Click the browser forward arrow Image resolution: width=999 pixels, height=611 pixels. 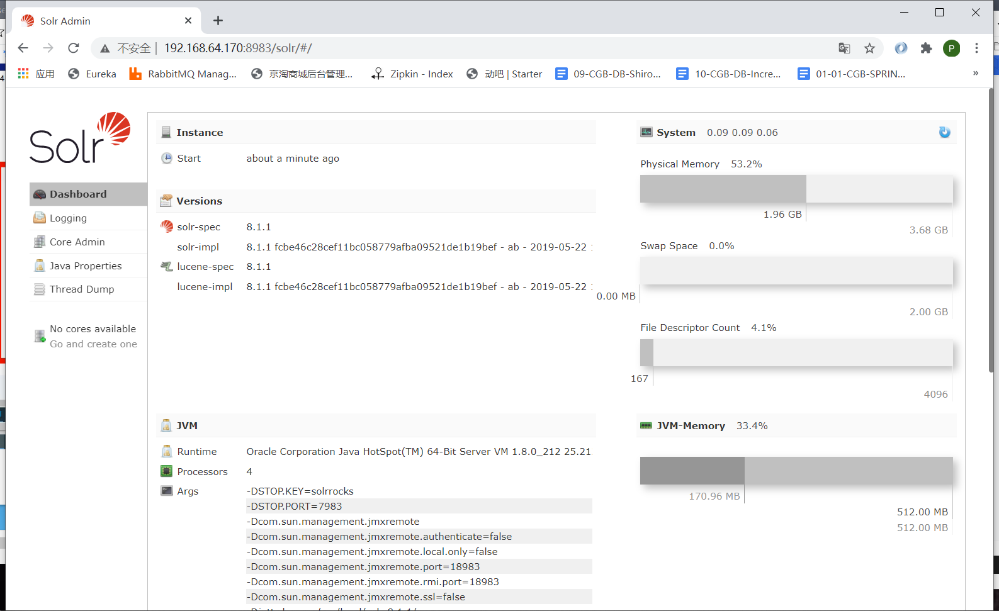point(48,48)
